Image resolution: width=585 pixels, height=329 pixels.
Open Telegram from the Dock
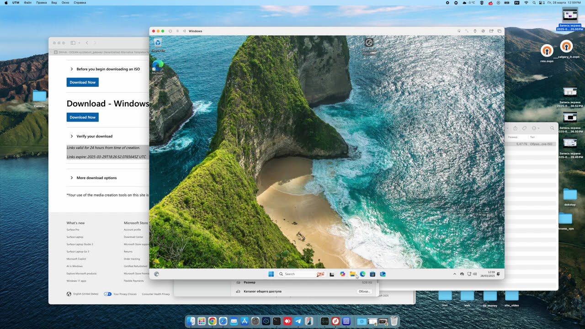(x=298, y=321)
